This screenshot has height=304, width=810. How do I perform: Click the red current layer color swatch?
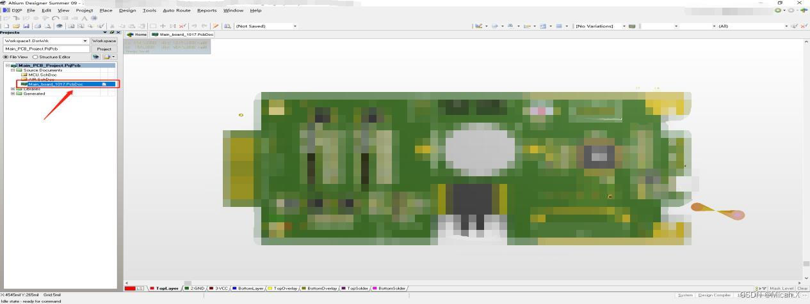pyautogui.click(x=130, y=289)
